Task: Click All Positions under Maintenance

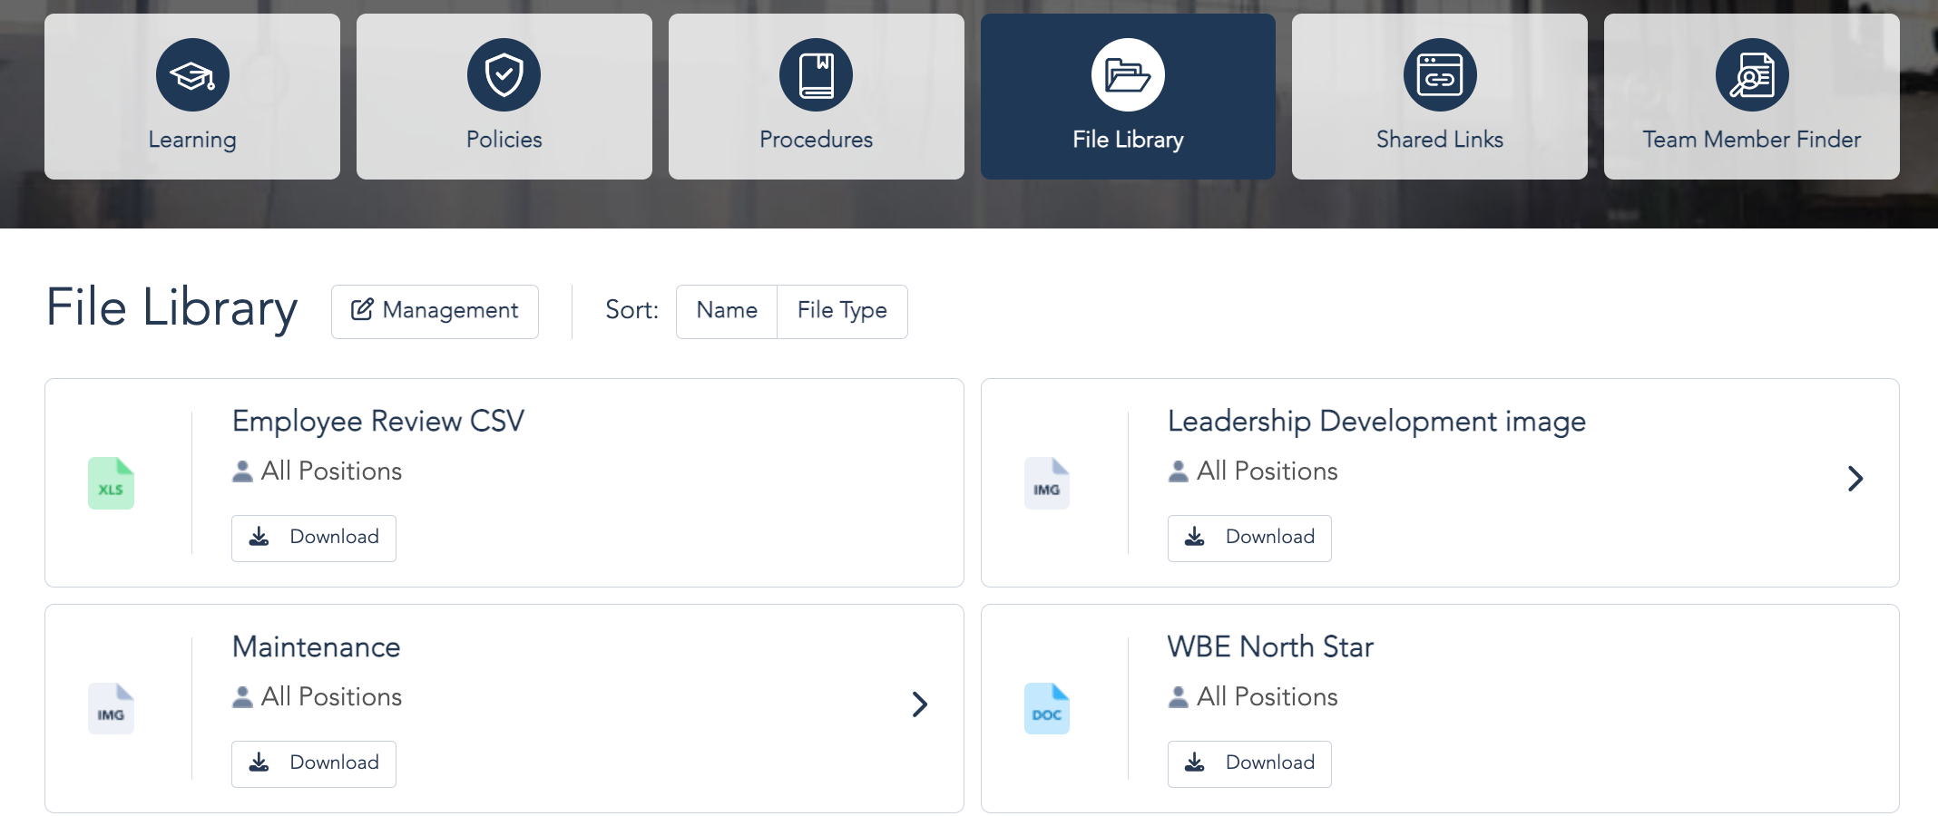Action: pos(331,697)
